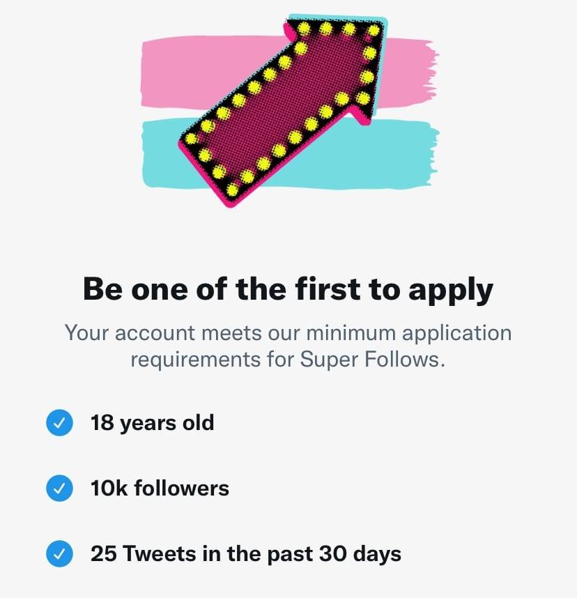
Task: Select the "10k followers" requirement label
Action: click(x=160, y=489)
